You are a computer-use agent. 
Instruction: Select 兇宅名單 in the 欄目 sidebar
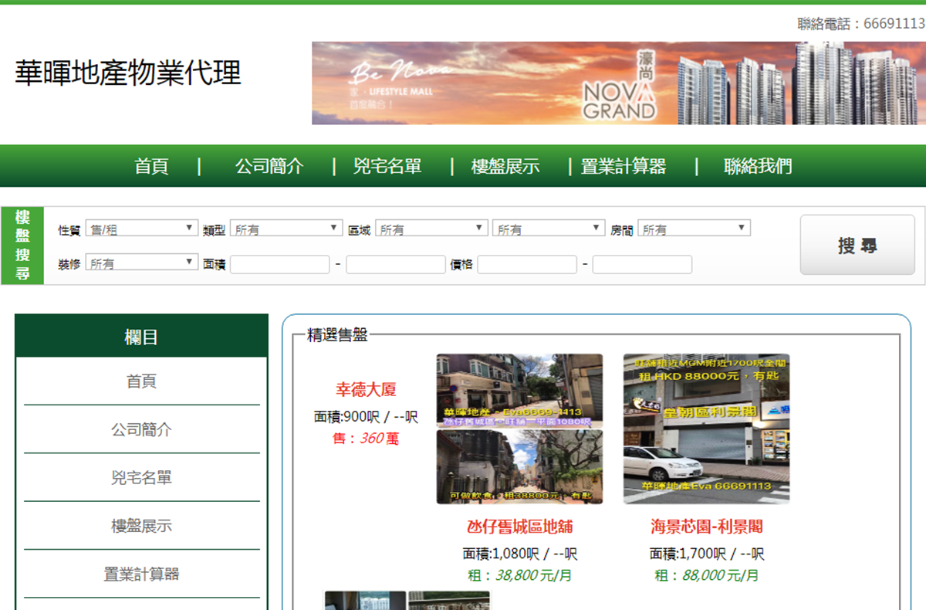click(141, 478)
